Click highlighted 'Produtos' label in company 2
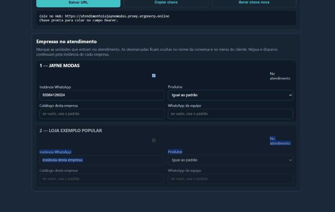Viewport: 335px width, 212px height. point(175,152)
